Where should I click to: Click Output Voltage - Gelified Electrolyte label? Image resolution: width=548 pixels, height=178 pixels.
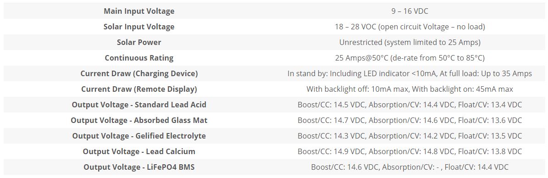coord(139,136)
